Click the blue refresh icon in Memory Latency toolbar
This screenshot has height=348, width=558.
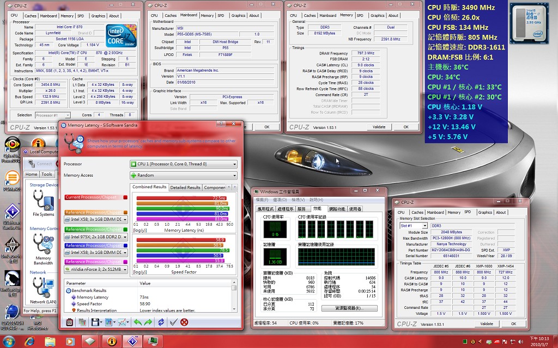[161, 322]
